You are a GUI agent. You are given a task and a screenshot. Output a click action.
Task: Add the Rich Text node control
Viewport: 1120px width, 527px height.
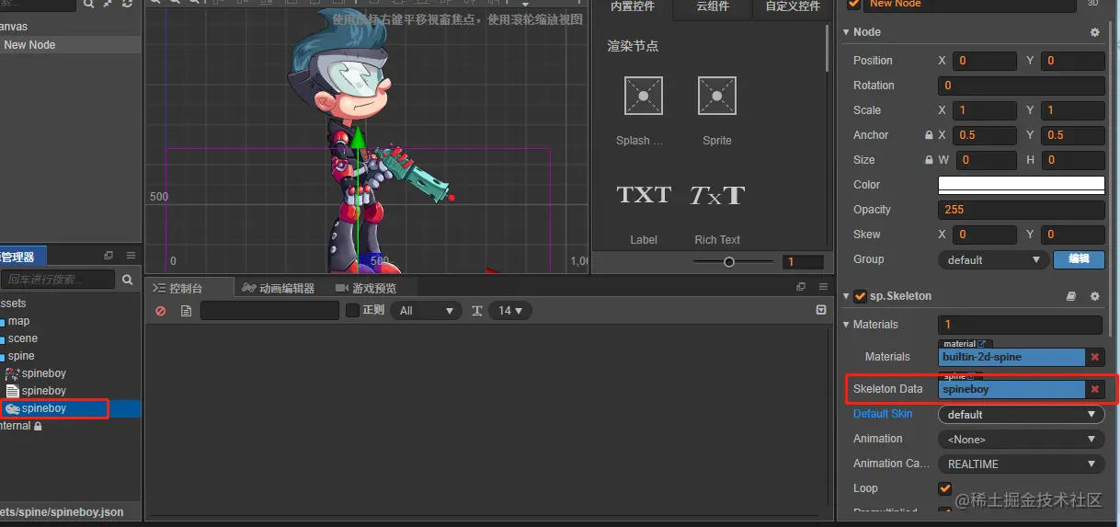tap(716, 195)
